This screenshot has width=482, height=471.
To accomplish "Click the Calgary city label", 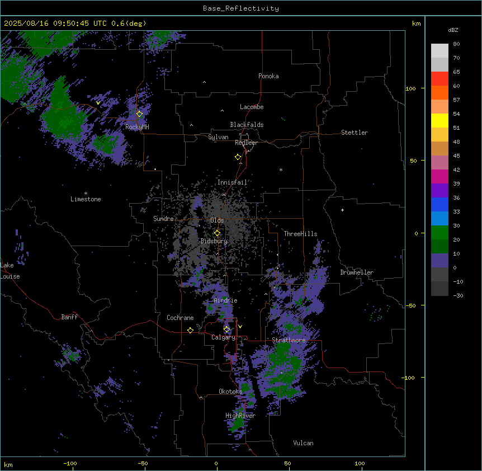I will click(224, 337).
